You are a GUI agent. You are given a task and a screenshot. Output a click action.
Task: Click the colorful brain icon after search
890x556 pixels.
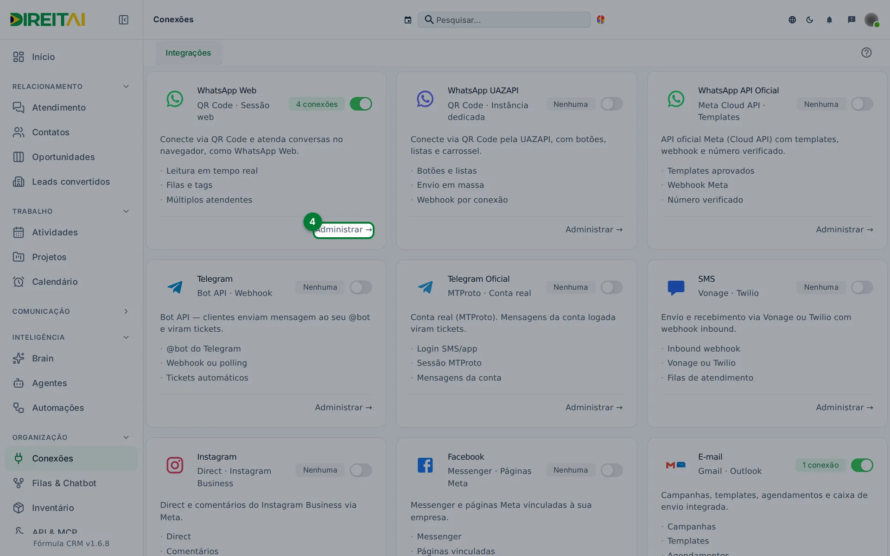601,19
